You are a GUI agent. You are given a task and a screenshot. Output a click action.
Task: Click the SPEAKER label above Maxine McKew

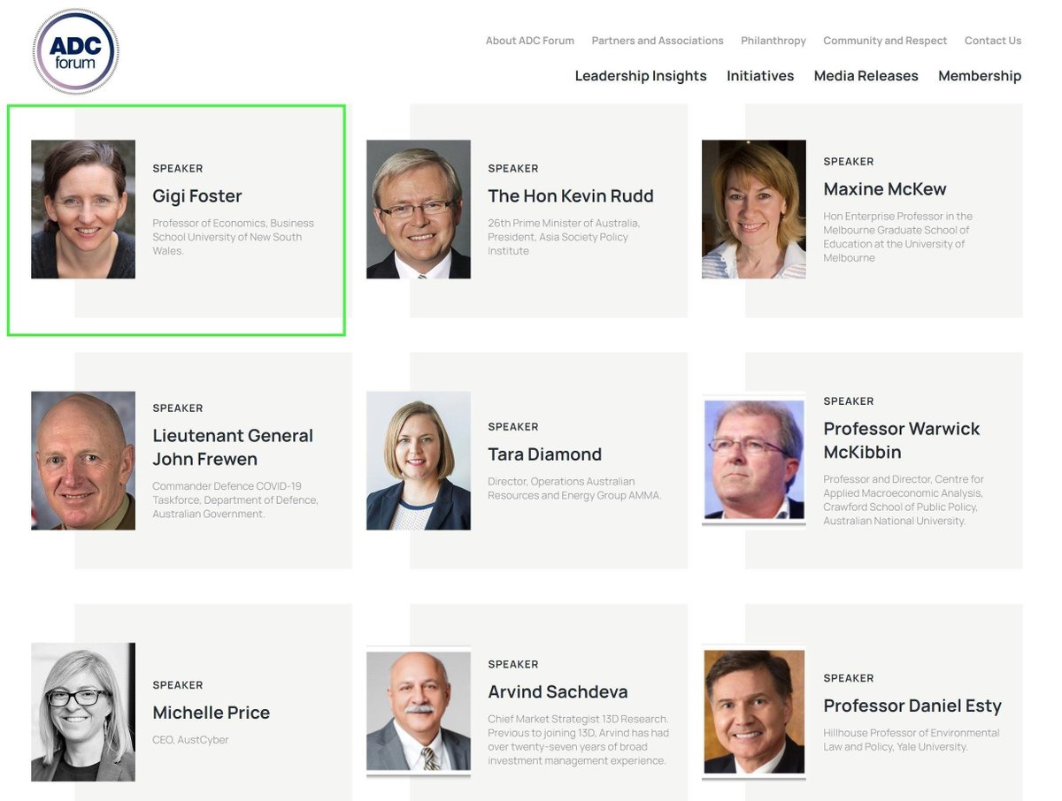coord(849,162)
